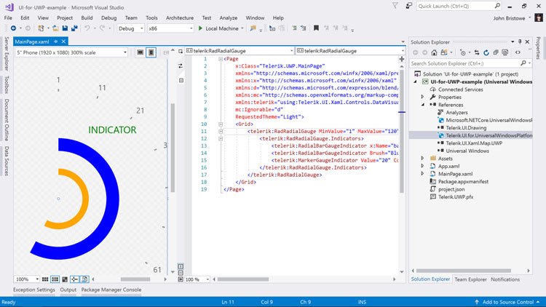Viewport: 546px width, 307px height.
Task: Toggle artboard background checkerboard
Action: coord(65,279)
